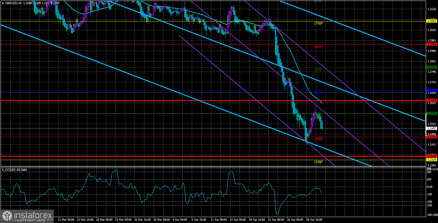This screenshot has width=438, height=223.
Task: Click the red 1.2939 price tag
Action: pyautogui.click(x=431, y=44)
